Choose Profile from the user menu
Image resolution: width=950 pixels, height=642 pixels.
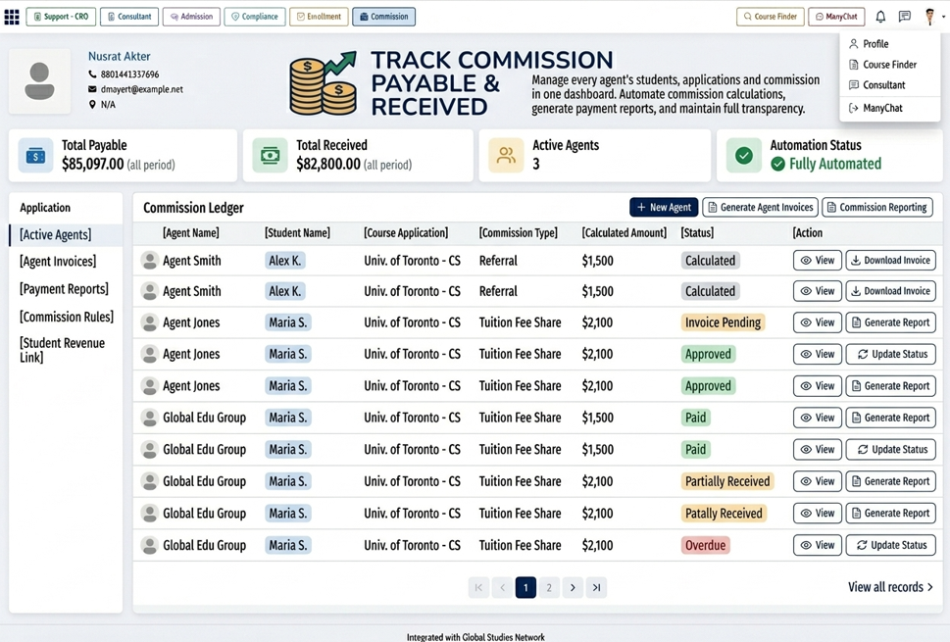[x=875, y=43]
